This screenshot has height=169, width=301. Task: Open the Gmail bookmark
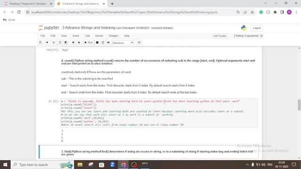click(9, 20)
